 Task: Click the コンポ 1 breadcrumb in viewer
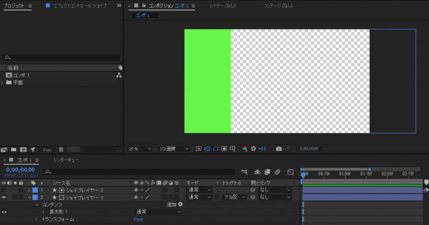point(143,15)
